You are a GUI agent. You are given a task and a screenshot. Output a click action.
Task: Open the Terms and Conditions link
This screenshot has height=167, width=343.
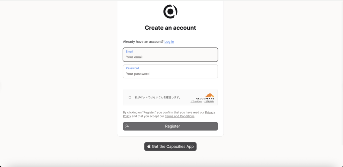pos(180,116)
